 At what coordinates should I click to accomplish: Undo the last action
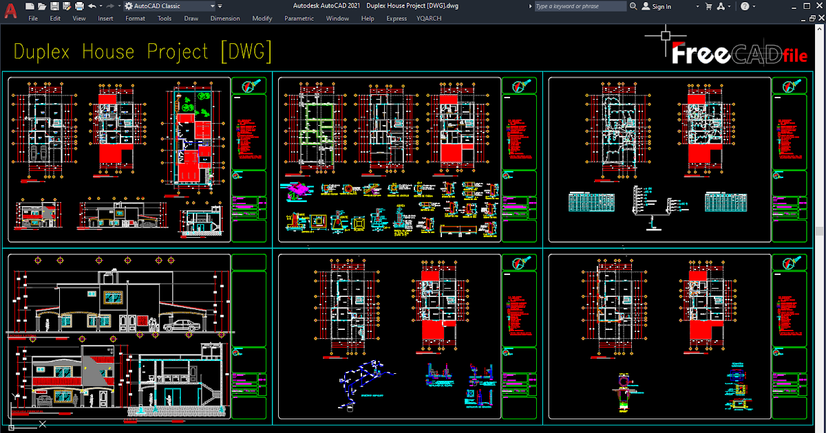click(92, 6)
